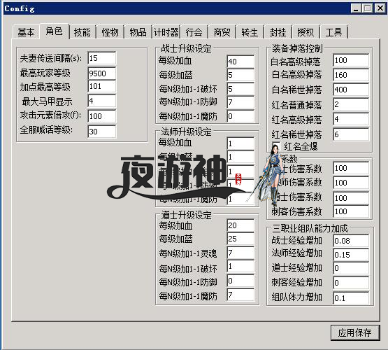Switch to the 计时器 tab

pos(166,32)
